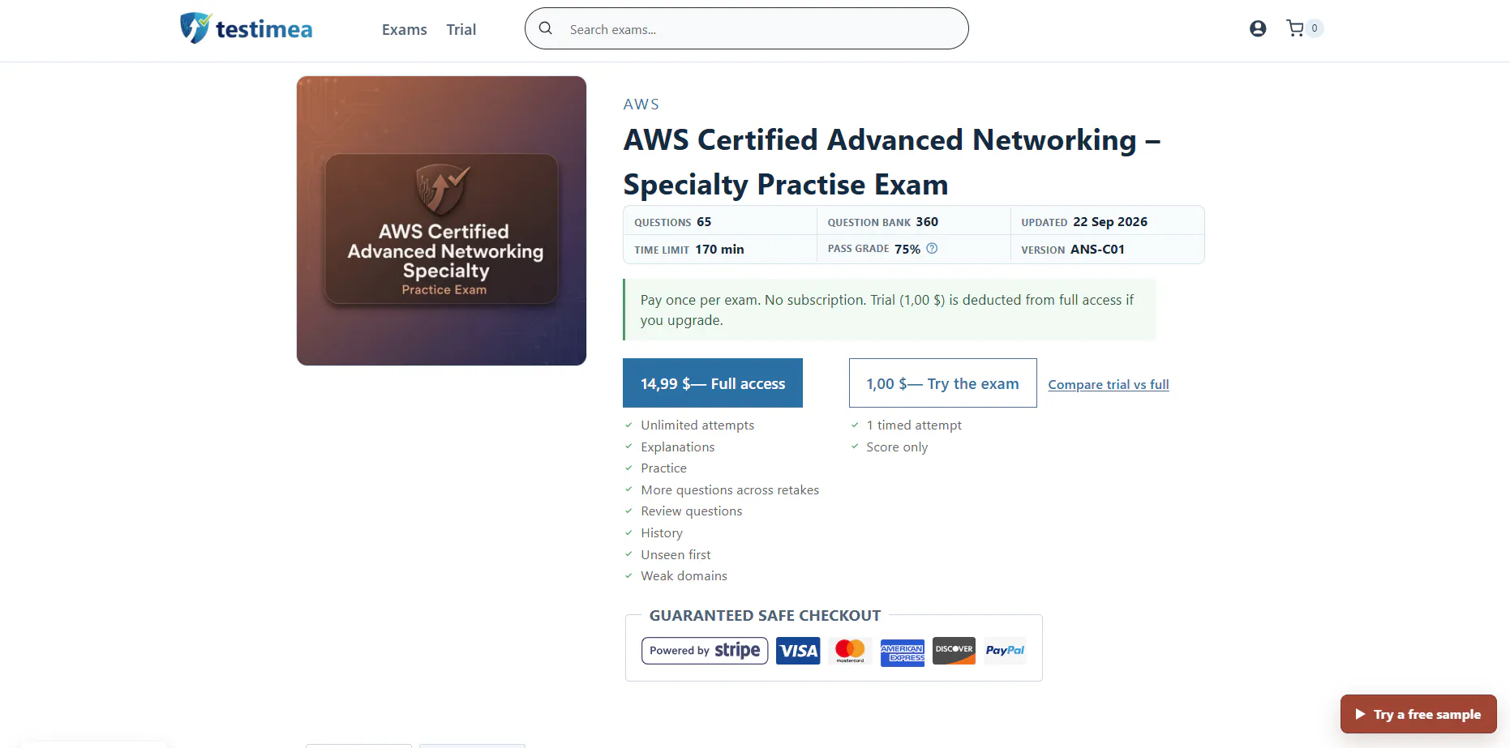
Task: Click the 'Unlimited attempts' feature text
Action: coord(697,425)
